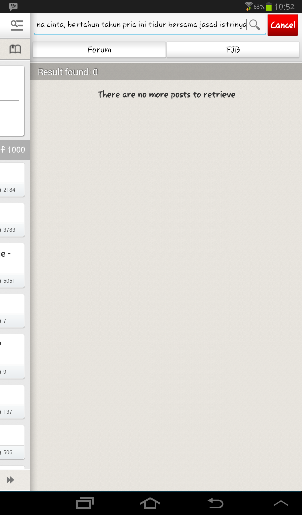The height and width of the screenshot is (515, 302).
Task: Tap Android recent apps icon
Action: point(85,503)
